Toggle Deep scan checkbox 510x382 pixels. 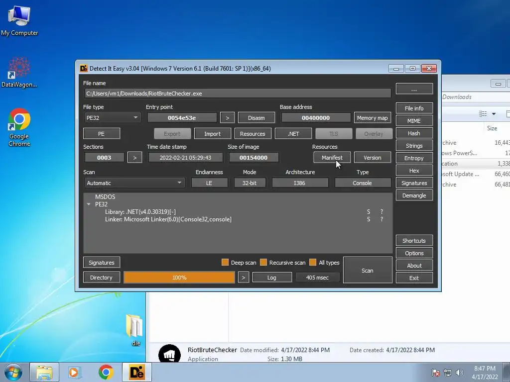tap(225, 263)
